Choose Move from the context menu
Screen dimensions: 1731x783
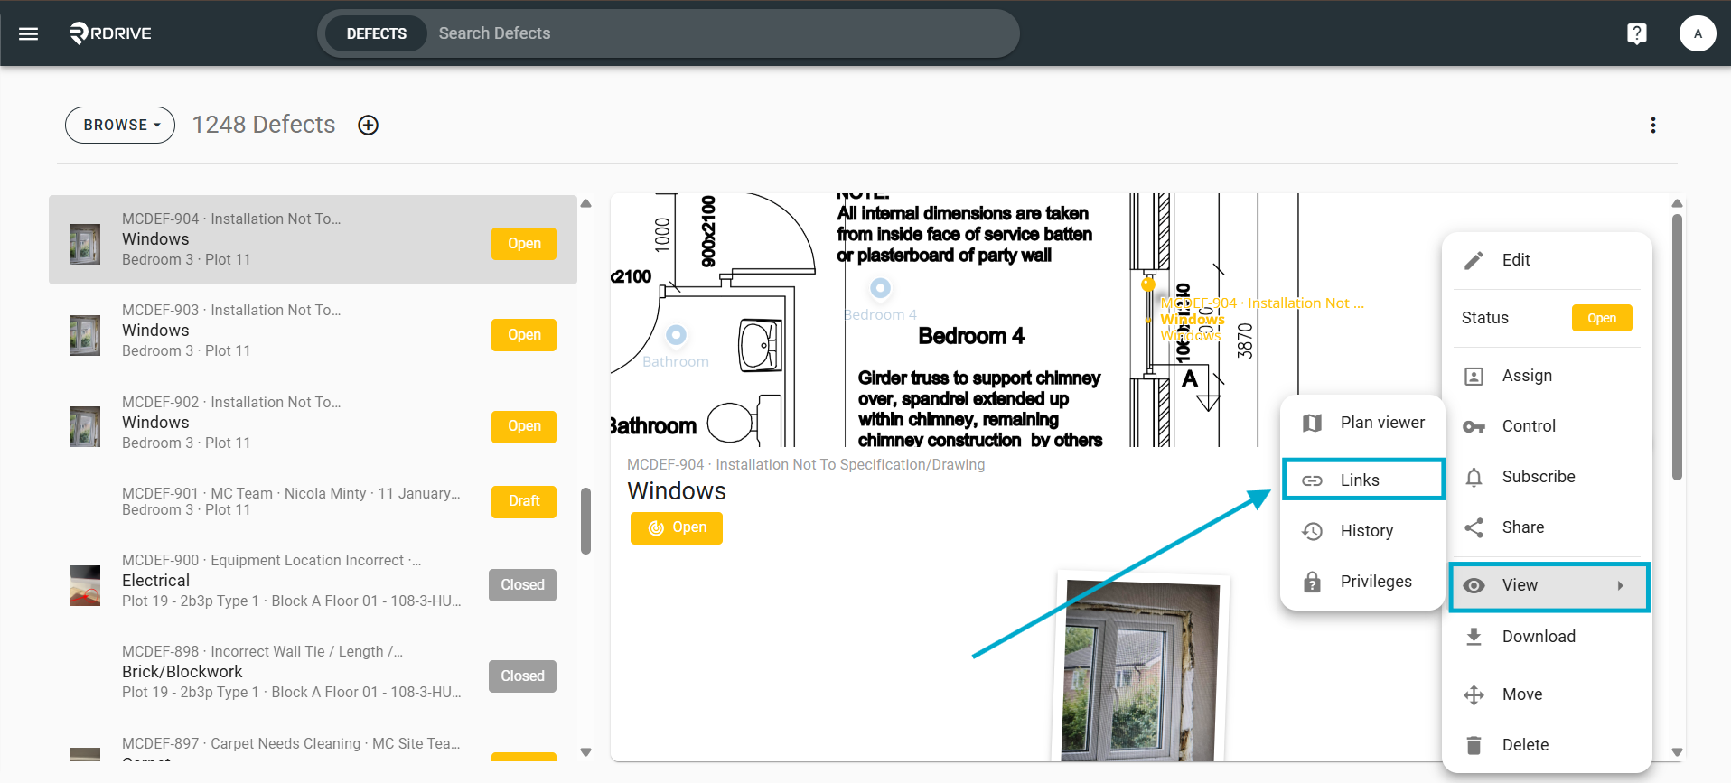pos(1547,694)
